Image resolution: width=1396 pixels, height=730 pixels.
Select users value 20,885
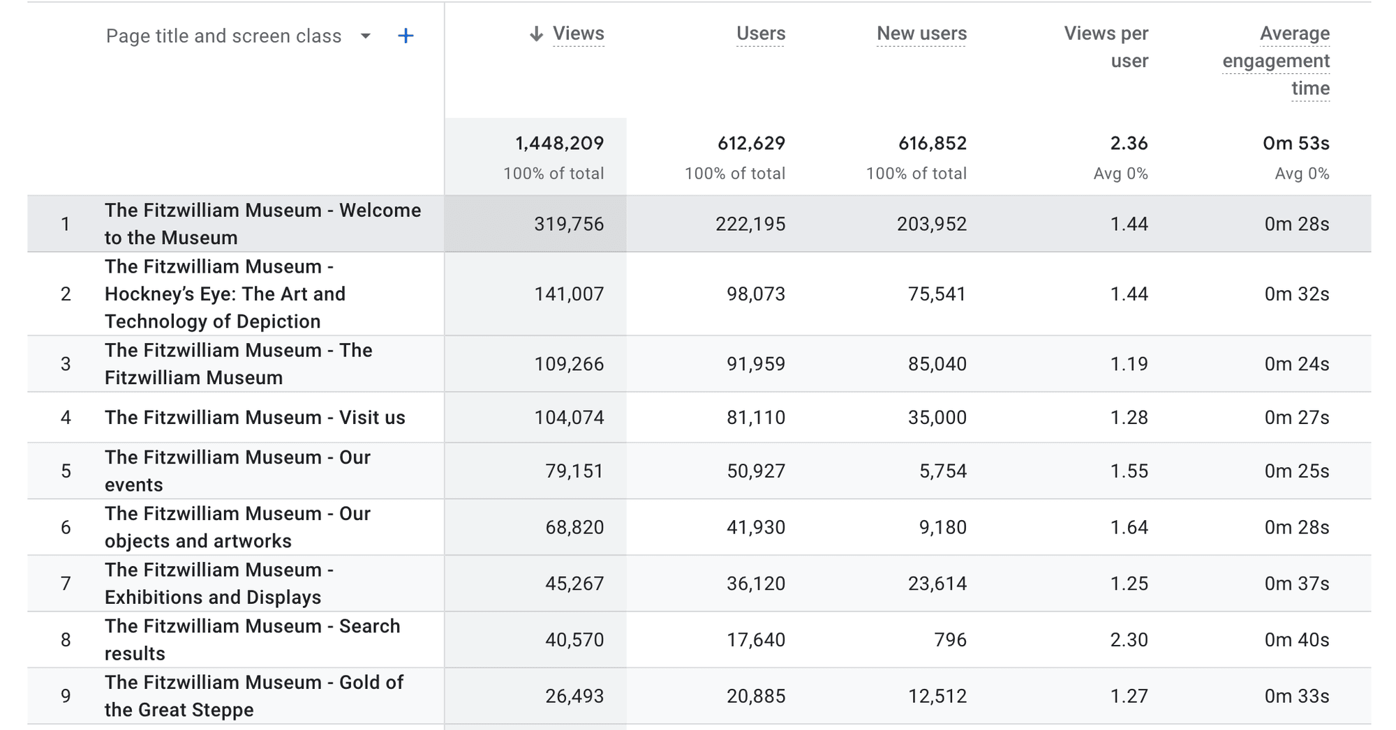point(756,696)
